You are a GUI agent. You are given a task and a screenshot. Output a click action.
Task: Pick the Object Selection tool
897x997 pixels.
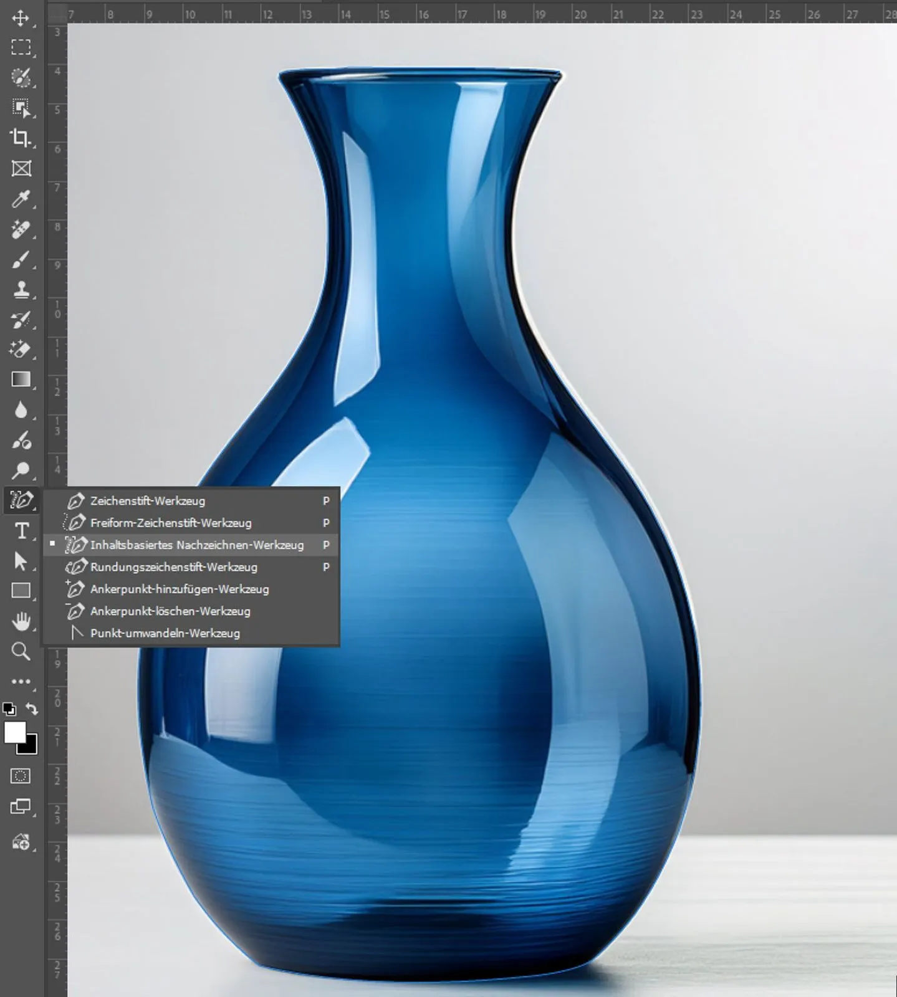pyautogui.click(x=21, y=108)
